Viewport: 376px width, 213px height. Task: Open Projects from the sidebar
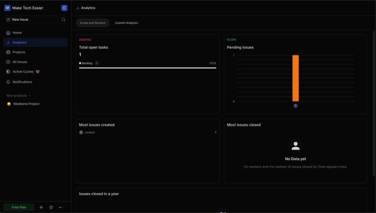coord(35,52)
